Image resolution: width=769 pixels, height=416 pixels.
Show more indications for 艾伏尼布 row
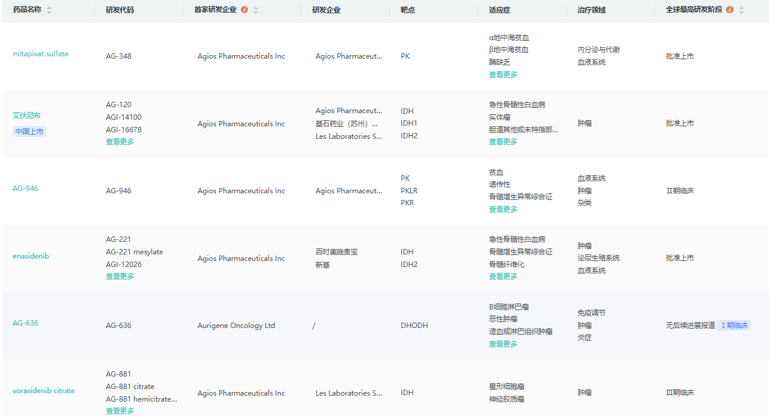[x=503, y=142]
